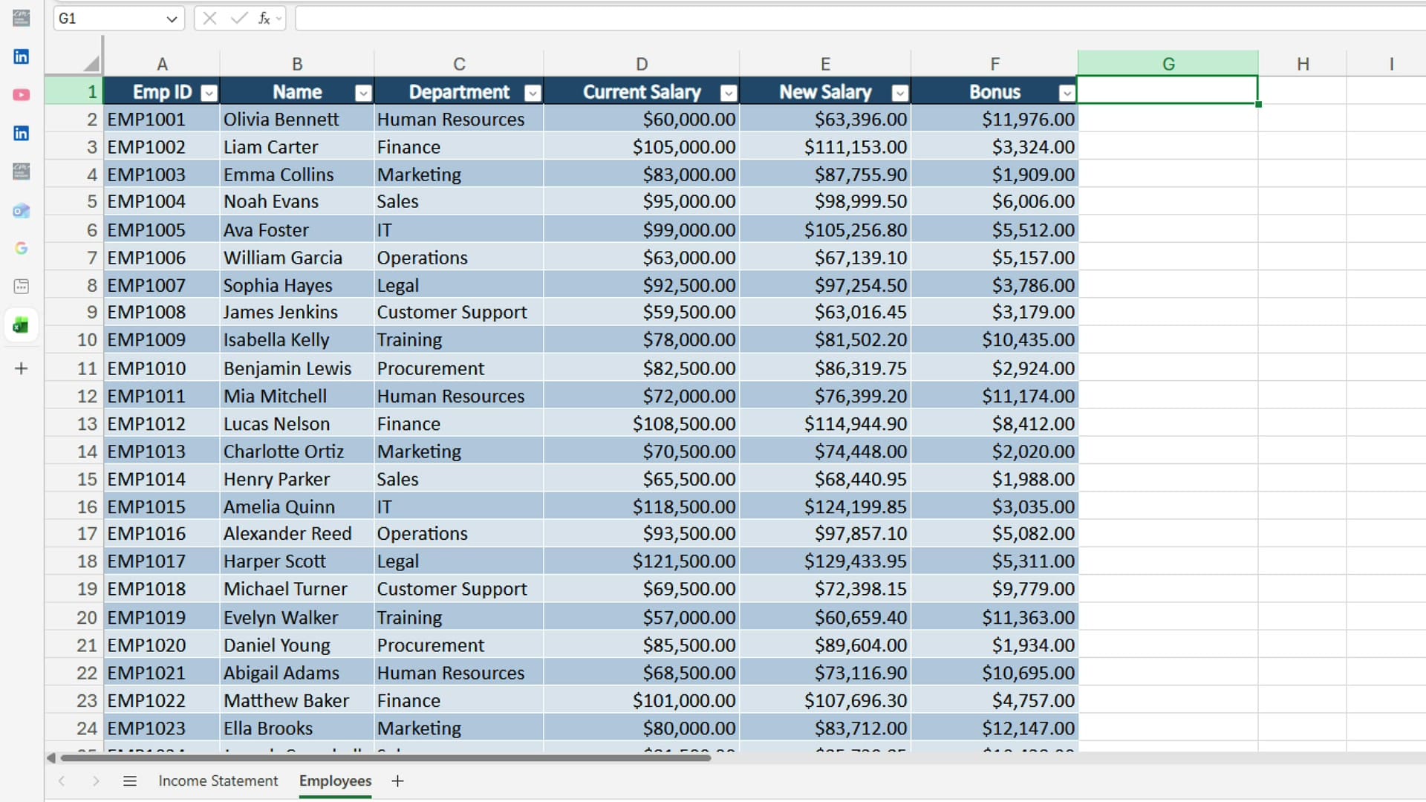Image resolution: width=1426 pixels, height=802 pixels.
Task: Open the Excel app in the sidebar
Action: [x=22, y=325]
